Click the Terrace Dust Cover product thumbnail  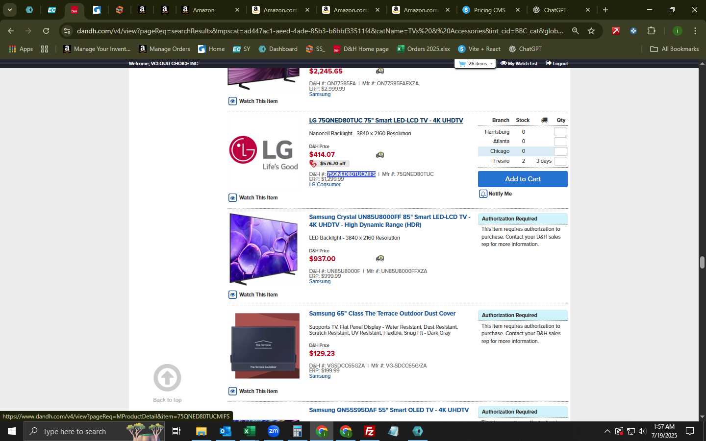265,345
